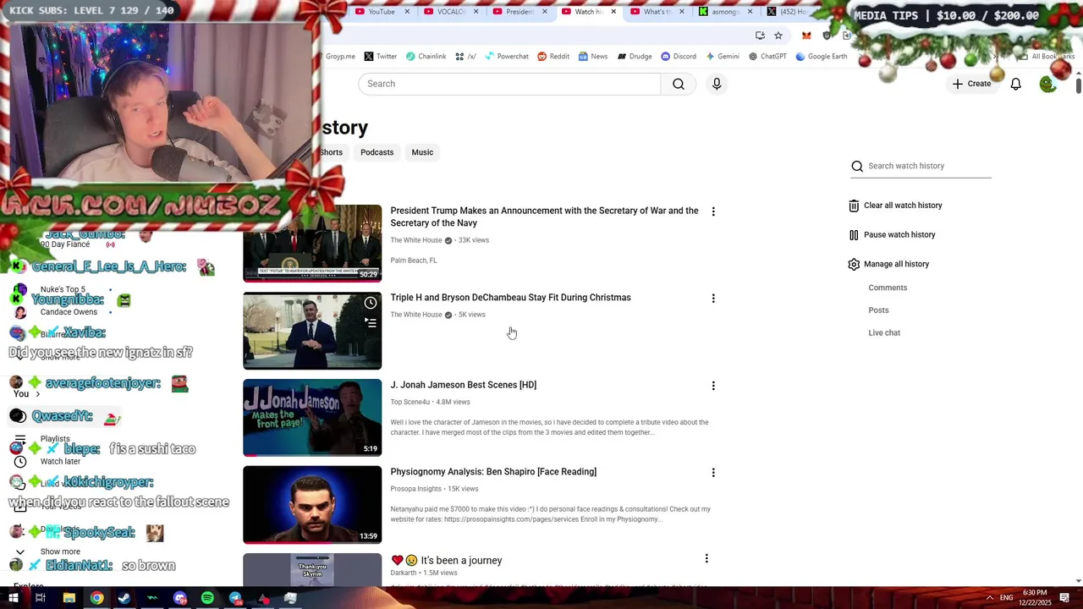Expand sidebar Show more chevron

click(20, 551)
